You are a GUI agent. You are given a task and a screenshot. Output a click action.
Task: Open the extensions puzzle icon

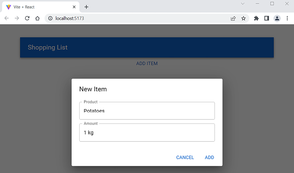click(x=256, y=18)
